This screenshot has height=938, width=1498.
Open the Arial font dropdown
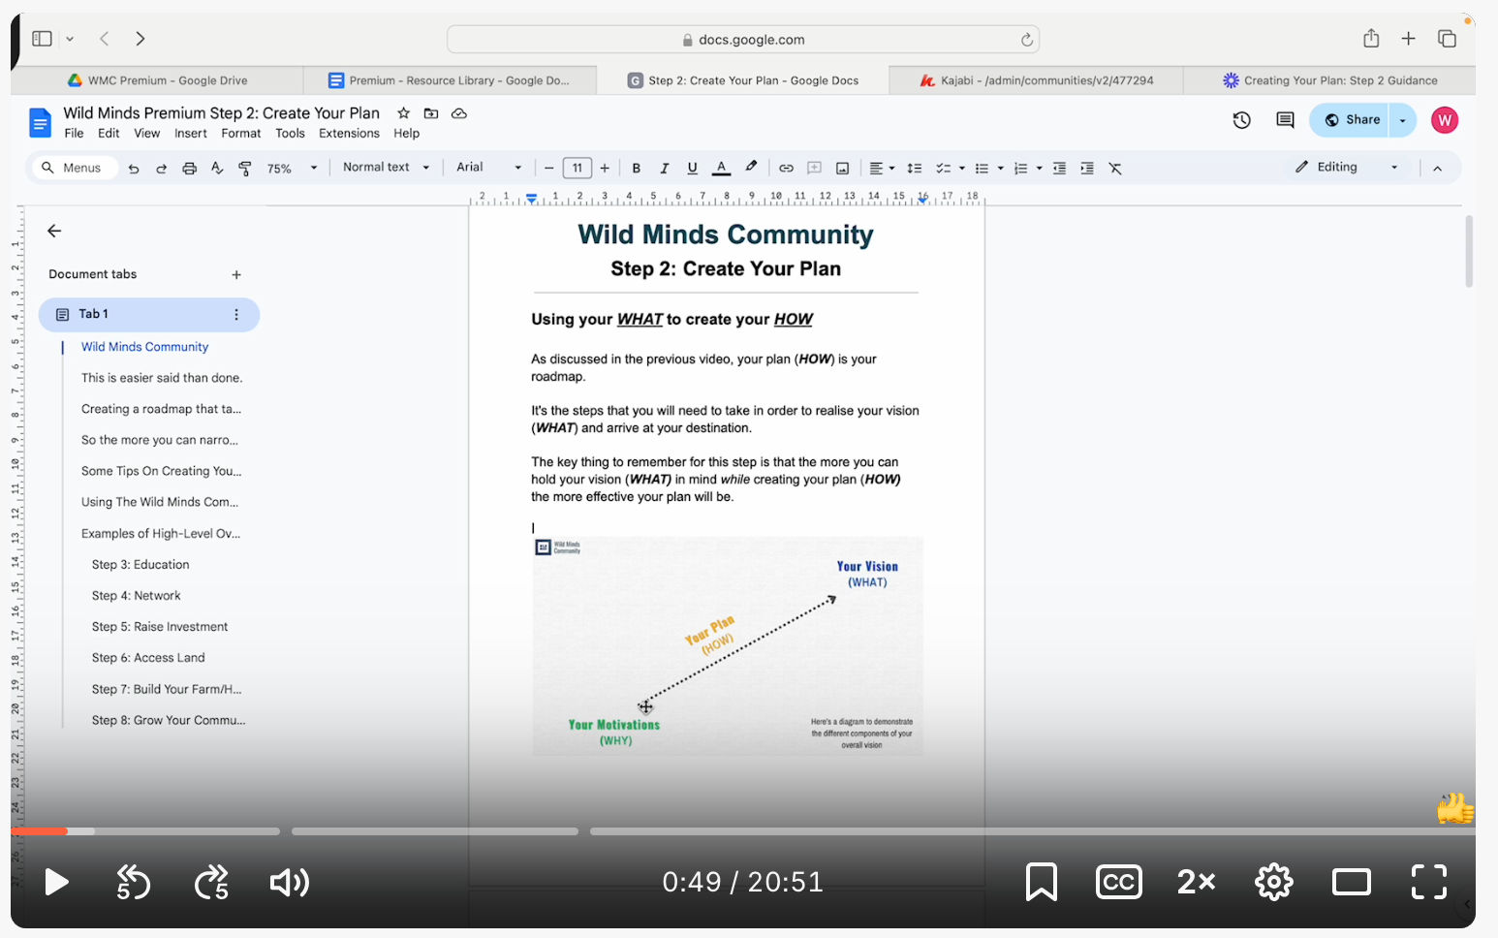point(489,168)
